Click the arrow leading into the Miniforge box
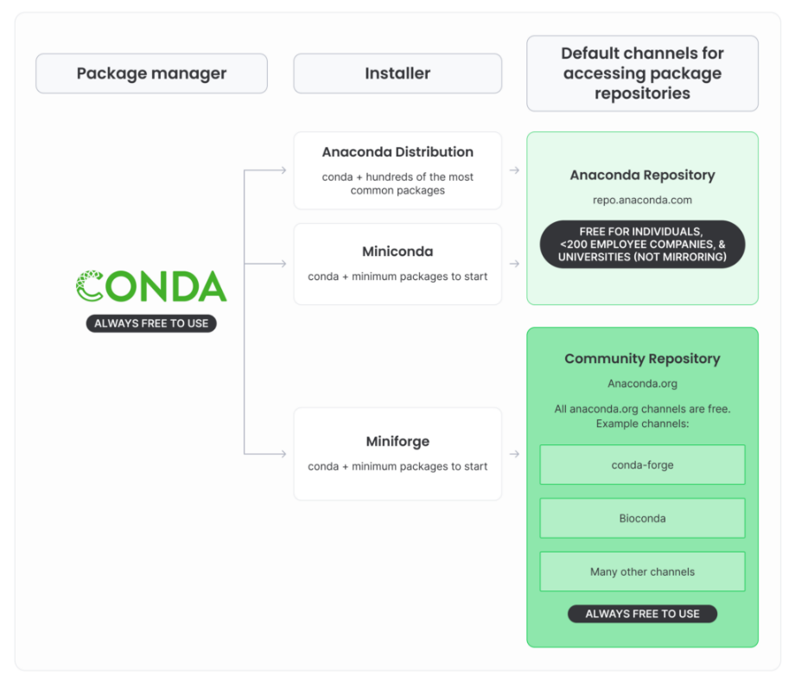 click(281, 454)
